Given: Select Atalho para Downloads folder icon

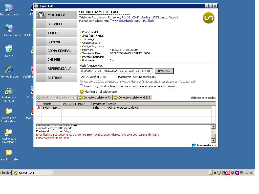Looking at the screenshot, I should click(x=9, y=136).
